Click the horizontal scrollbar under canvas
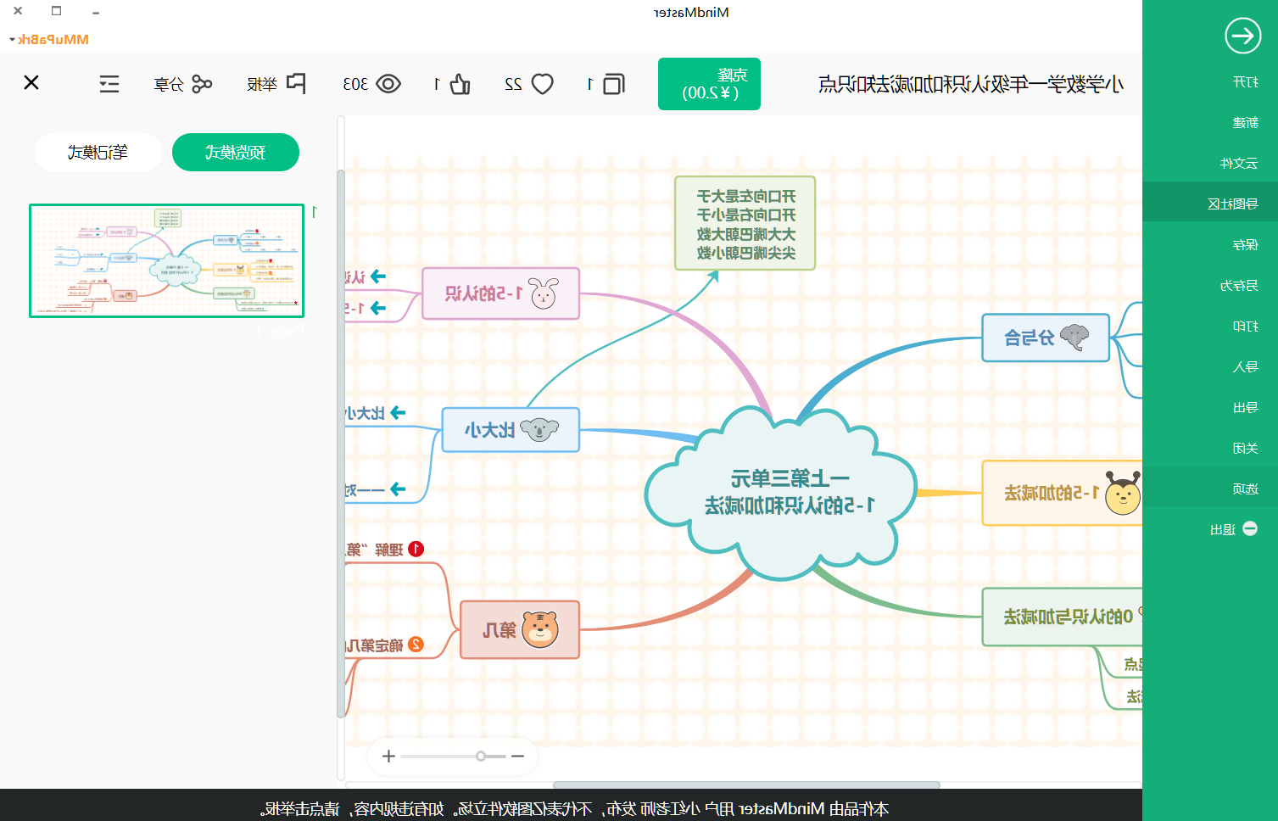 coord(746,785)
